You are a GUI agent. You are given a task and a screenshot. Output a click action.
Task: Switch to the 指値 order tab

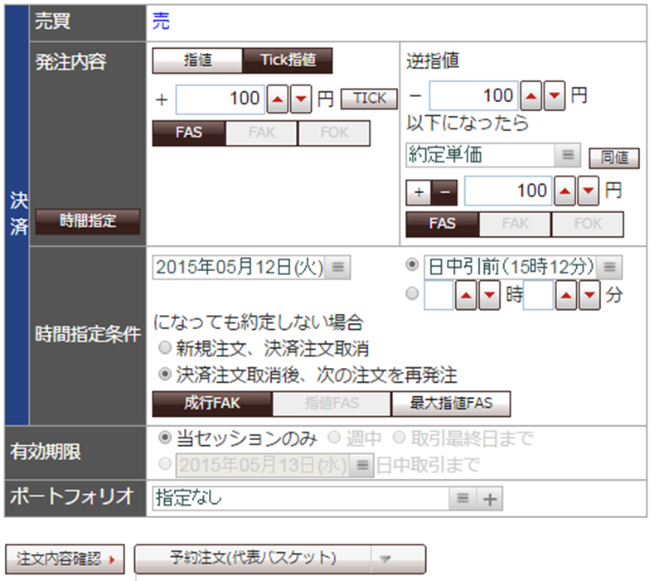pyautogui.click(x=198, y=61)
